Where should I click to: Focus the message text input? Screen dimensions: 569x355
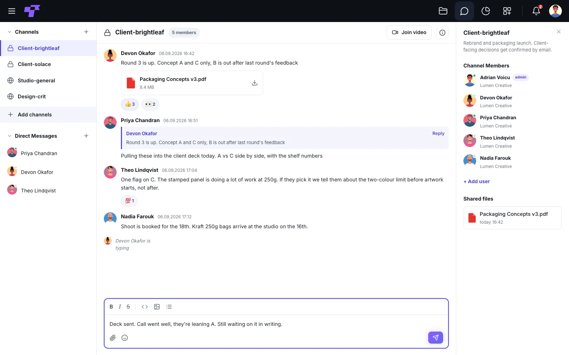pyautogui.click(x=276, y=324)
